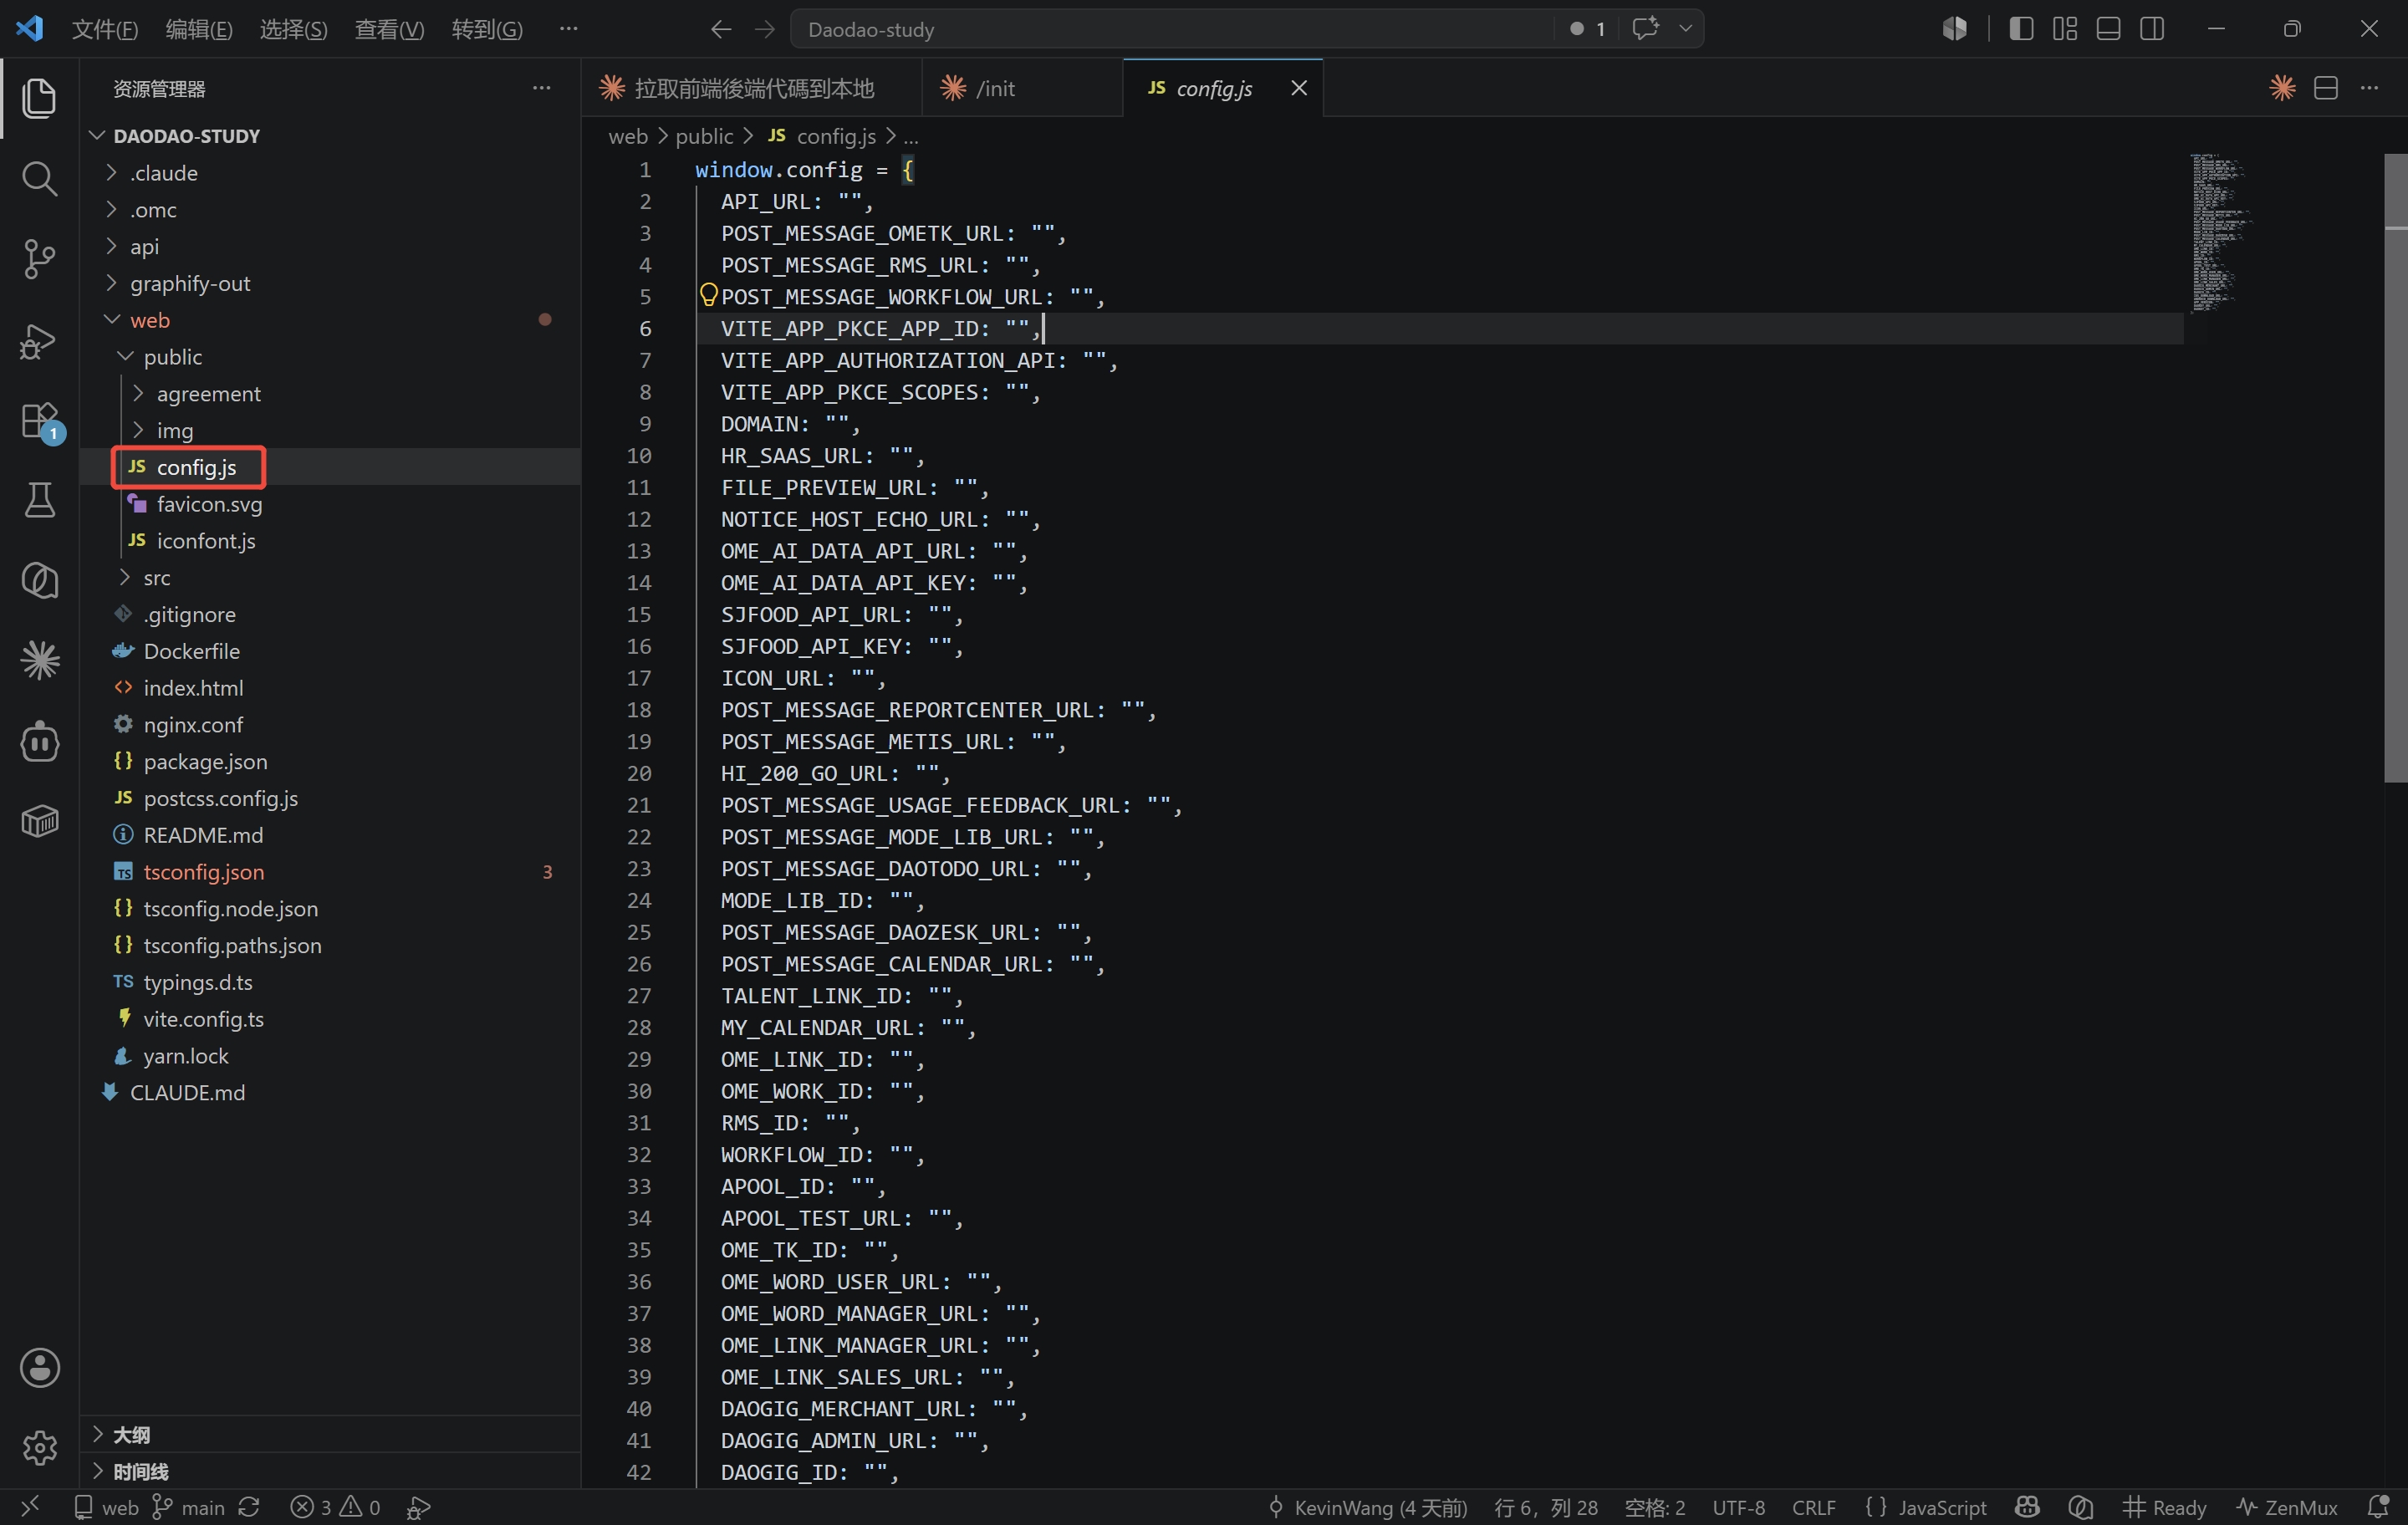Click the main branch in status bar
The height and width of the screenshot is (1525, 2408).
click(x=189, y=1507)
